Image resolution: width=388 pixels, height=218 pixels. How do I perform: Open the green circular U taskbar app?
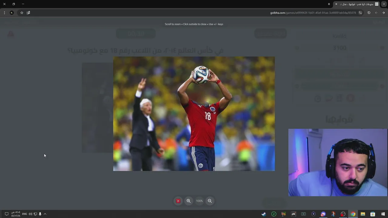(x=274, y=214)
